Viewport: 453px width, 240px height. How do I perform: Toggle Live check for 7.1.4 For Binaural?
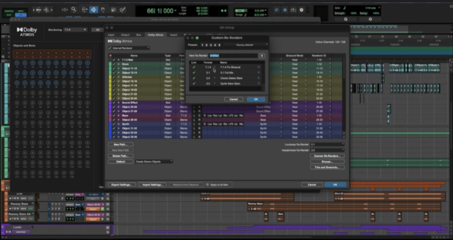194,67
